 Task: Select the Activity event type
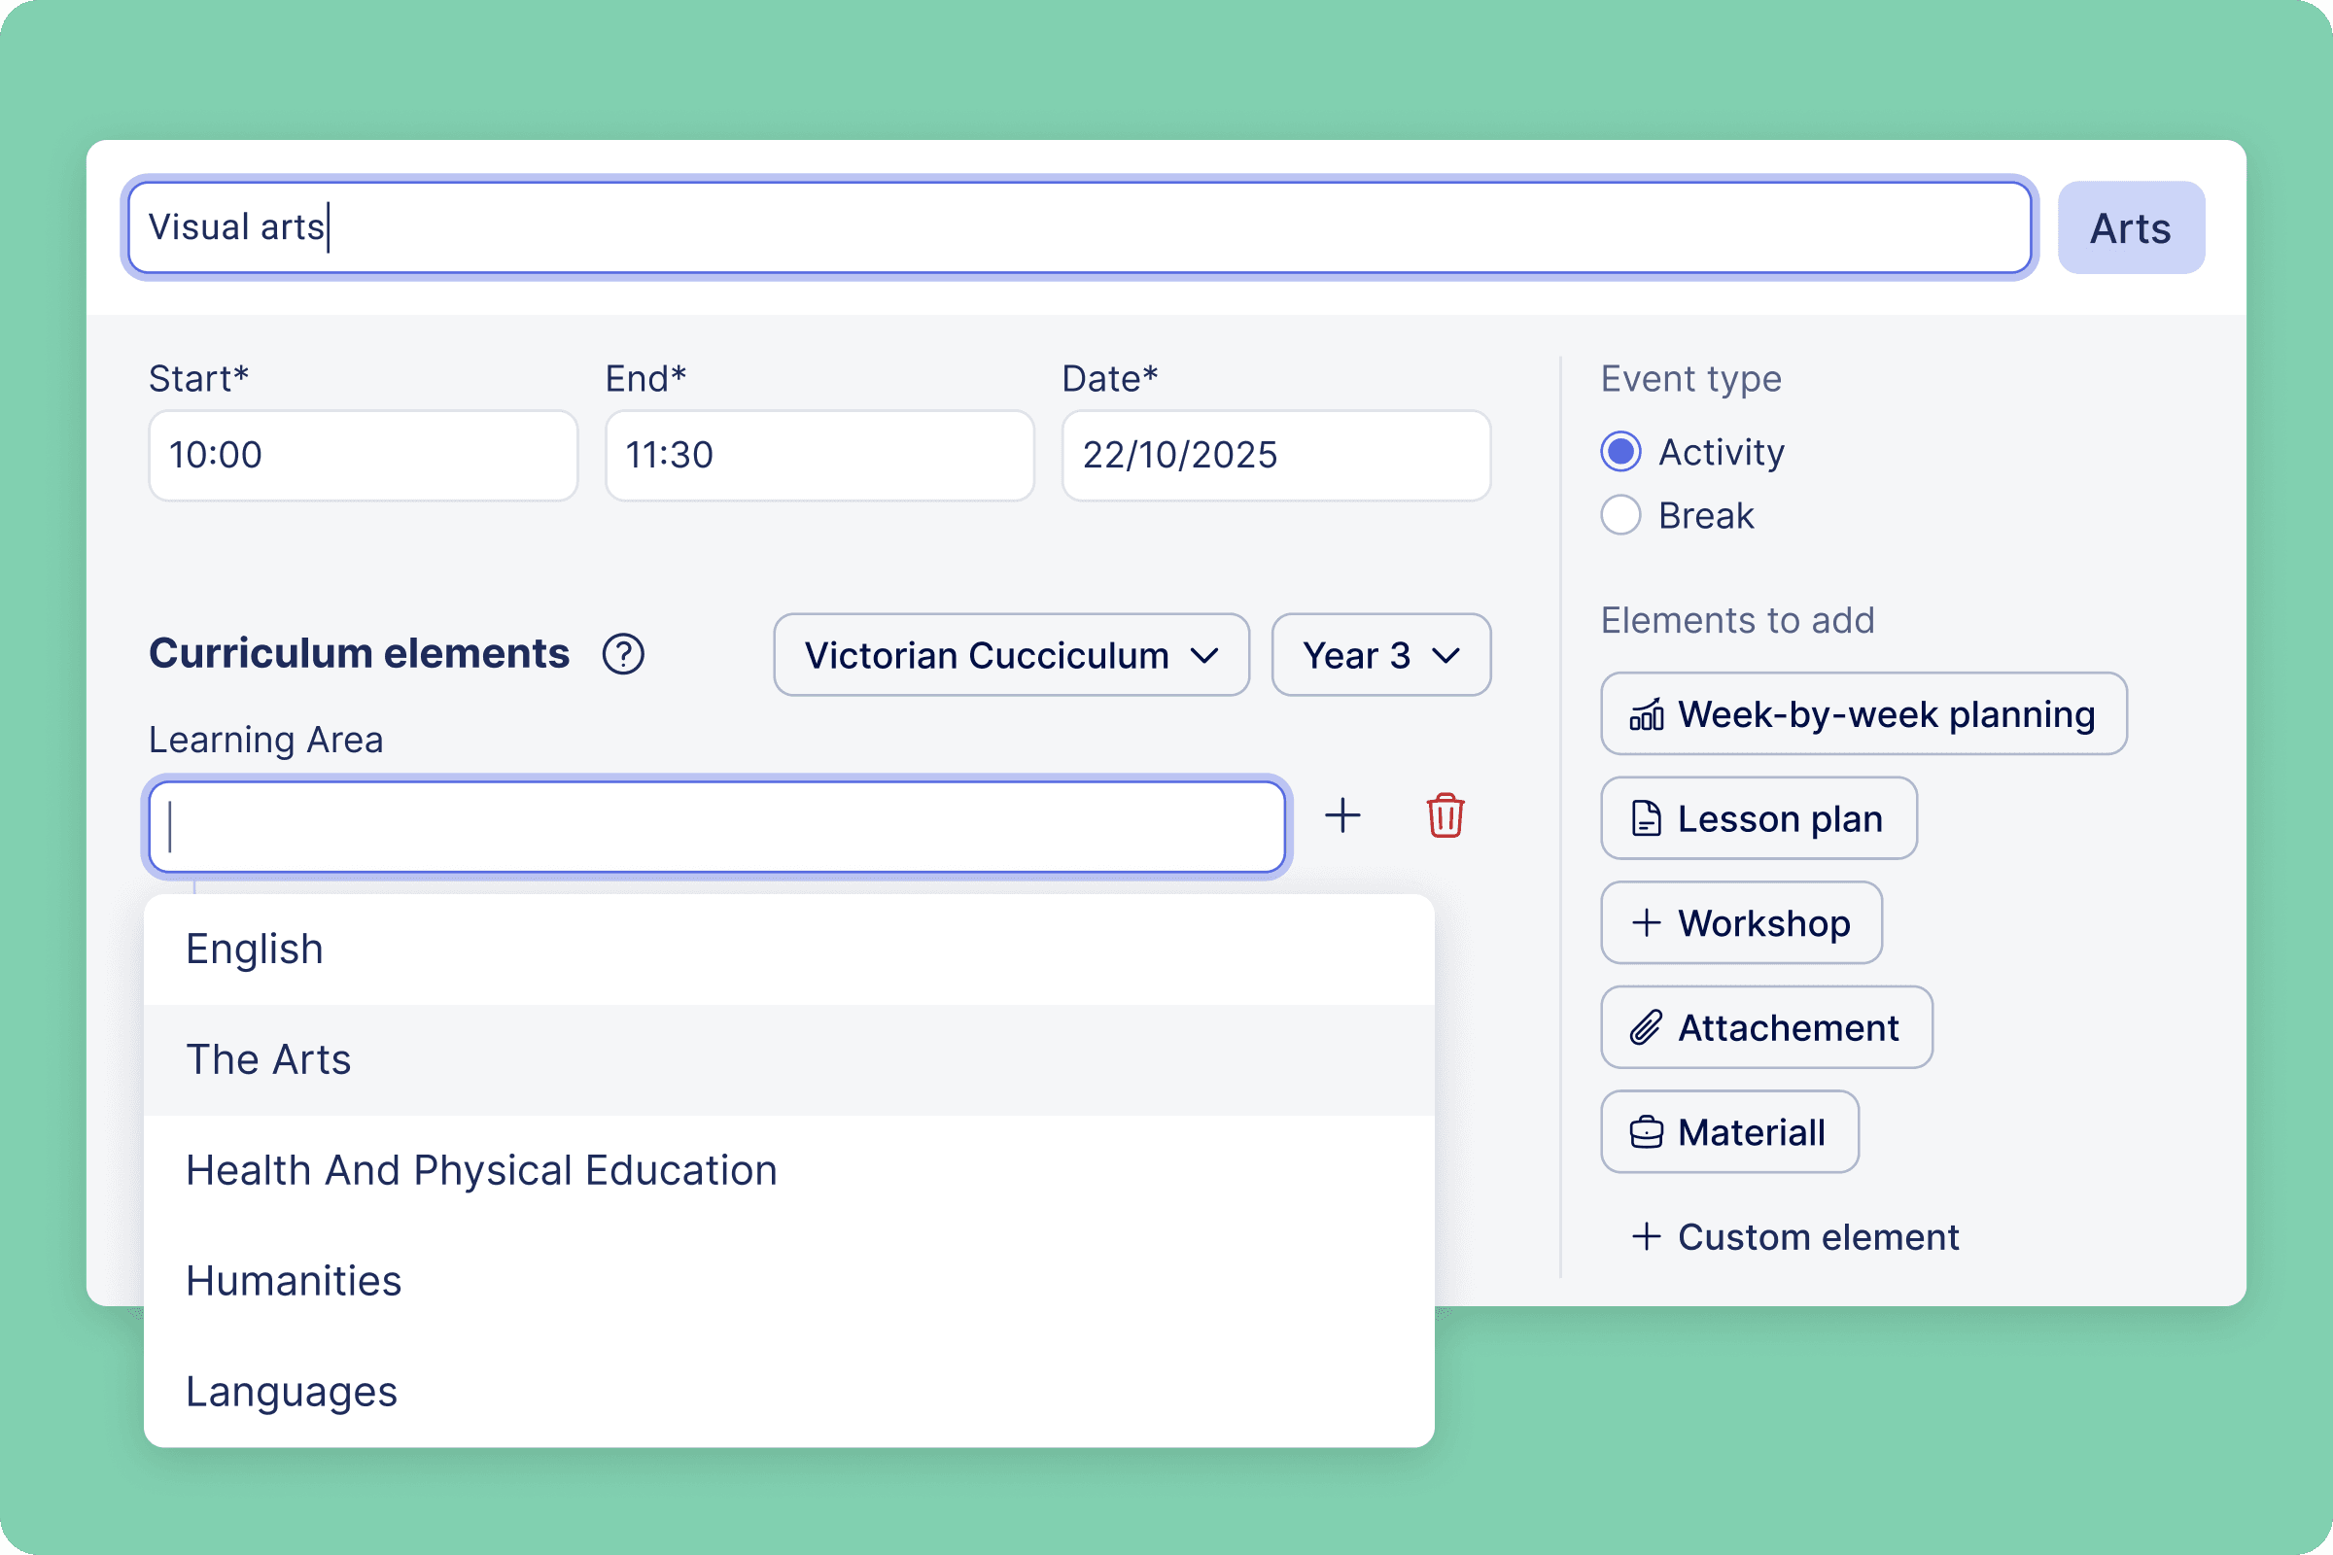1620,452
